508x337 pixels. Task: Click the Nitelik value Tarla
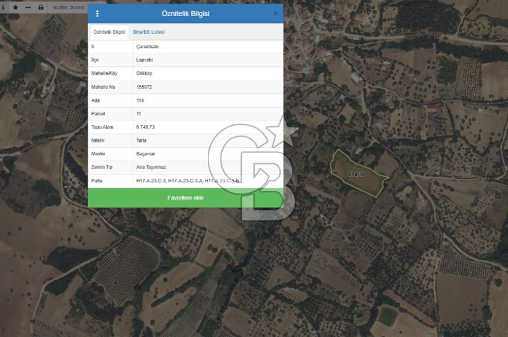tap(141, 141)
